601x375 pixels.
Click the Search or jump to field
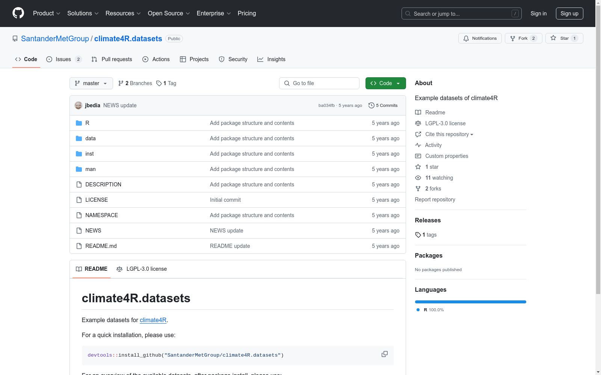pyautogui.click(x=462, y=13)
